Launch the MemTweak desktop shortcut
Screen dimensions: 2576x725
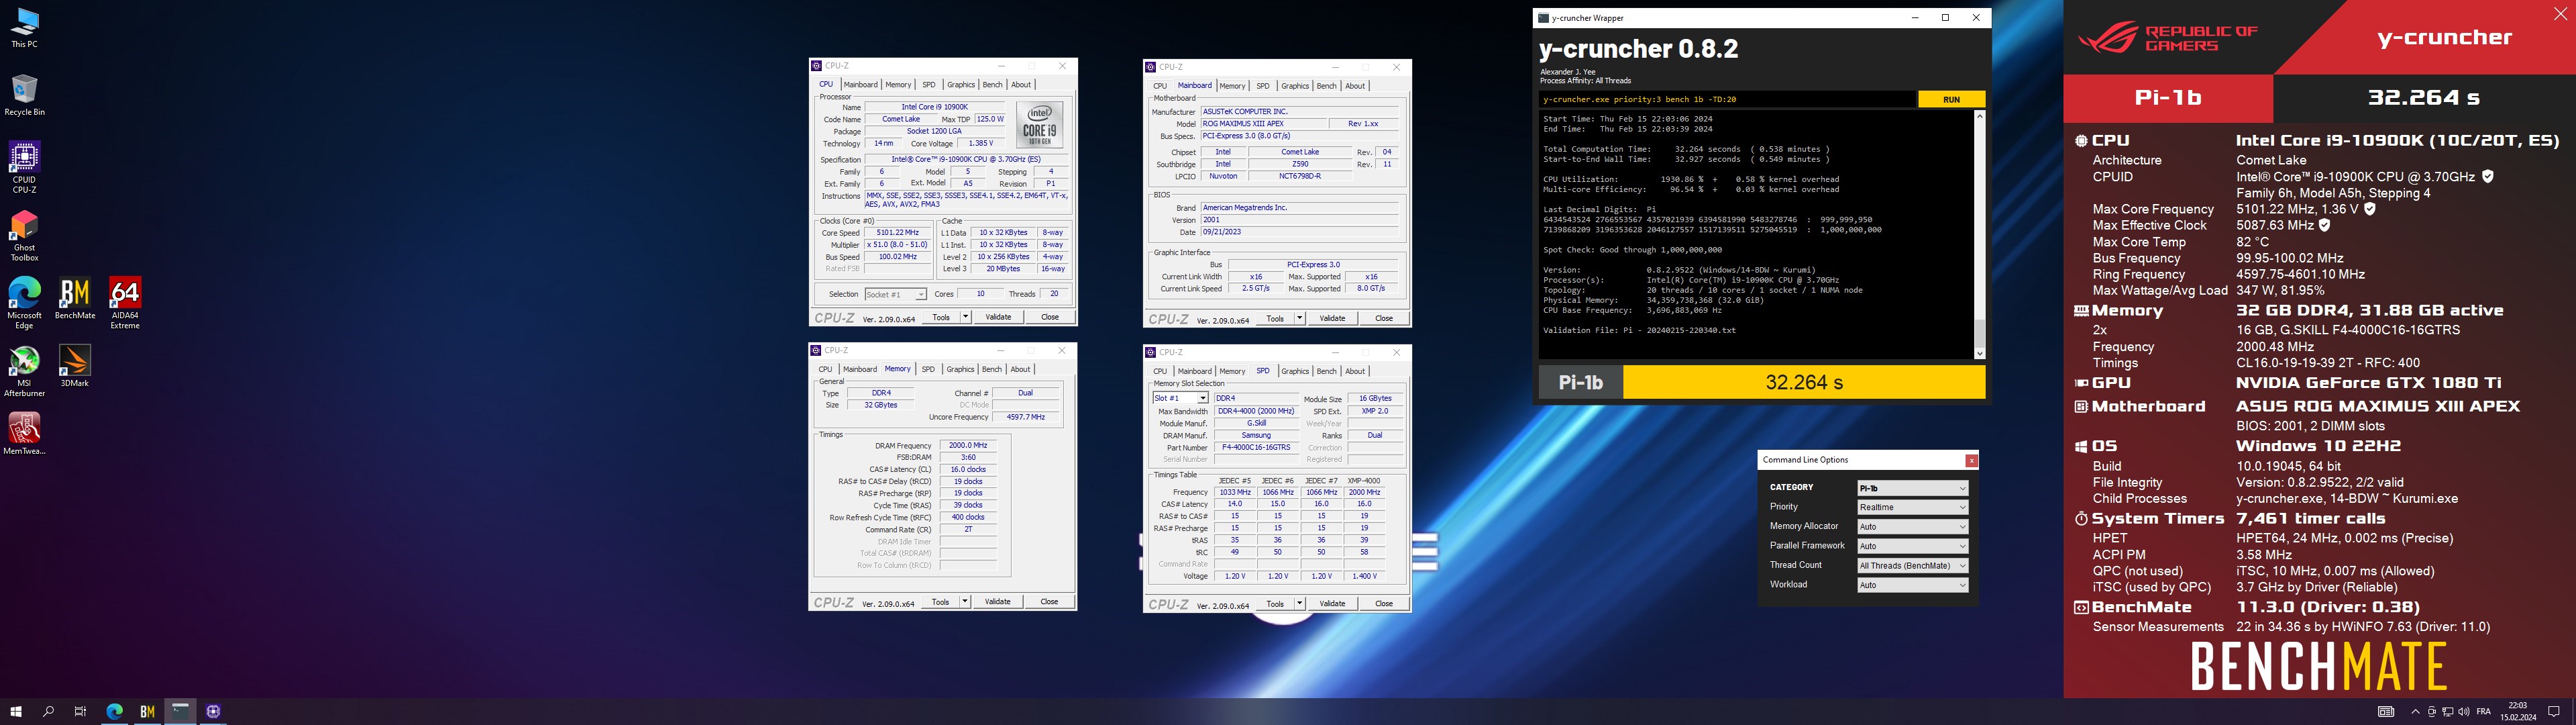tap(24, 434)
